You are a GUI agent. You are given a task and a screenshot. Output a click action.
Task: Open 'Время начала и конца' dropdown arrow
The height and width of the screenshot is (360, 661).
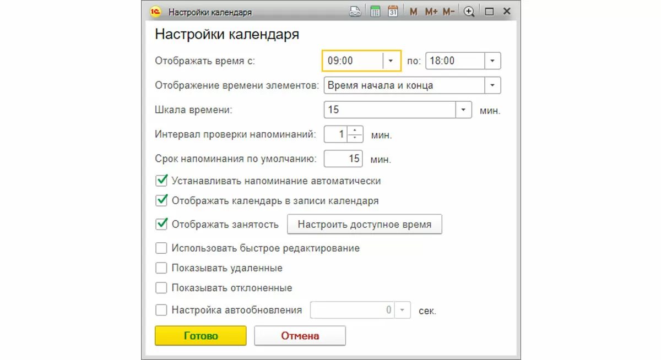492,85
